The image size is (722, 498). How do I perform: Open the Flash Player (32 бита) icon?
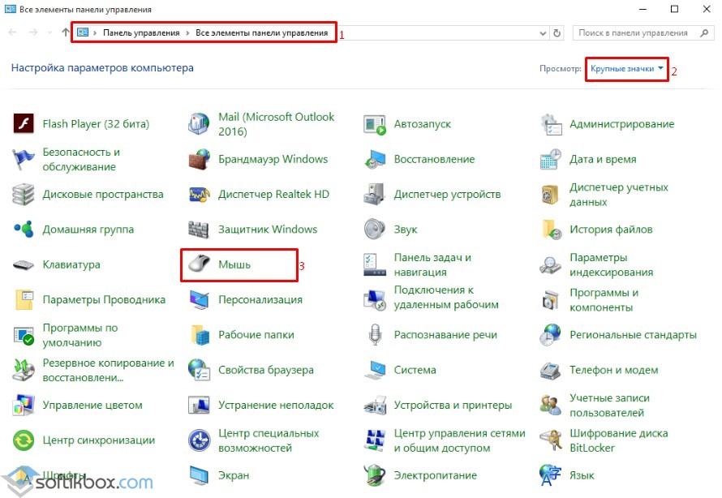click(24, 124)
